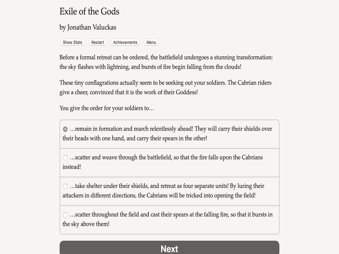Select the scatter and weave radio button
The width and height of the screenshot is (339, 254).
click(65, 158)
